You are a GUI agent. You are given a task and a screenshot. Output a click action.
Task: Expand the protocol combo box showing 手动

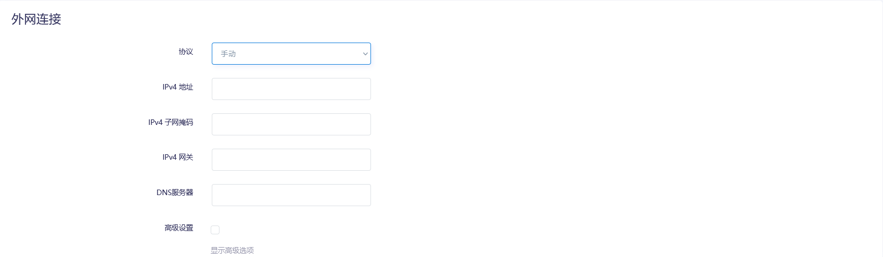291,54
